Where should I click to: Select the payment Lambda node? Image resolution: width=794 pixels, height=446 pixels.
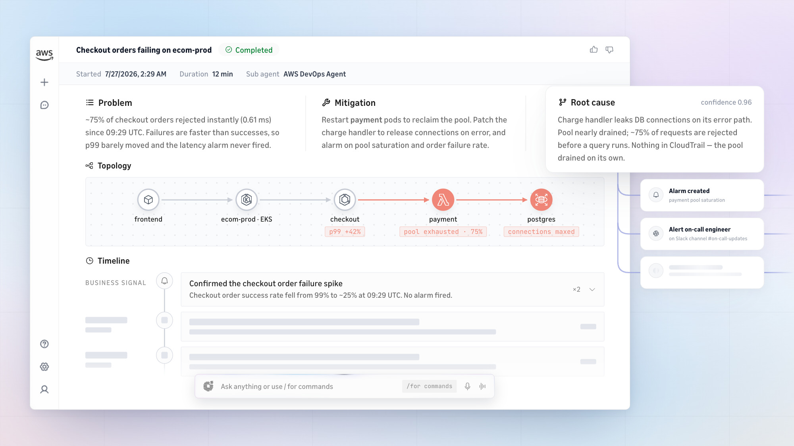coord(443,200)
